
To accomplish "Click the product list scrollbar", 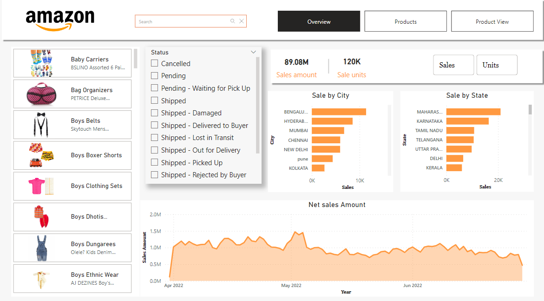I will click(136, 59).
